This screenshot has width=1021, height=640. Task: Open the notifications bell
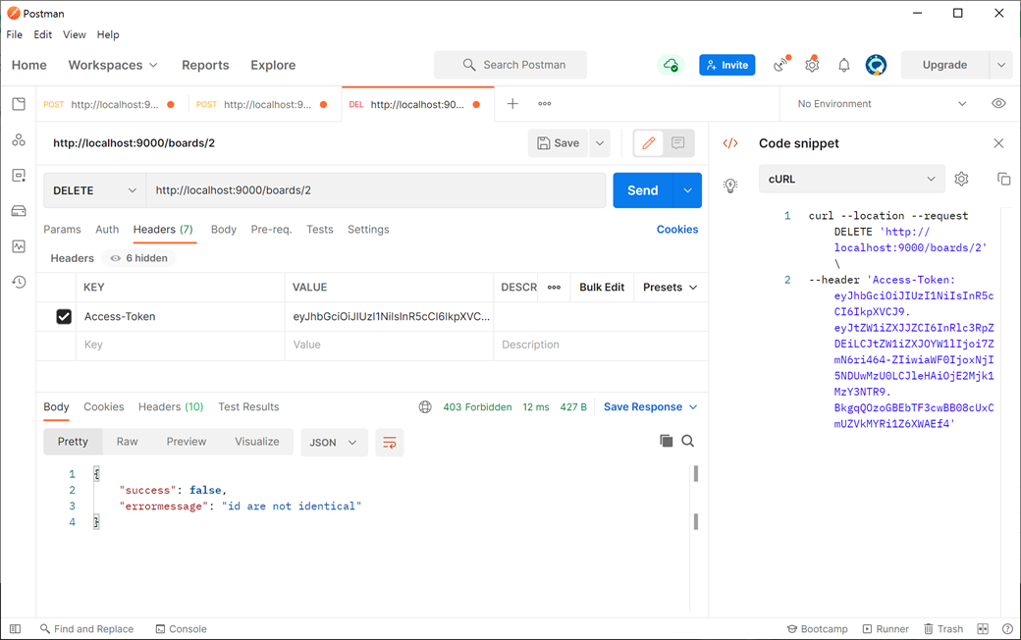coord(844,65)
